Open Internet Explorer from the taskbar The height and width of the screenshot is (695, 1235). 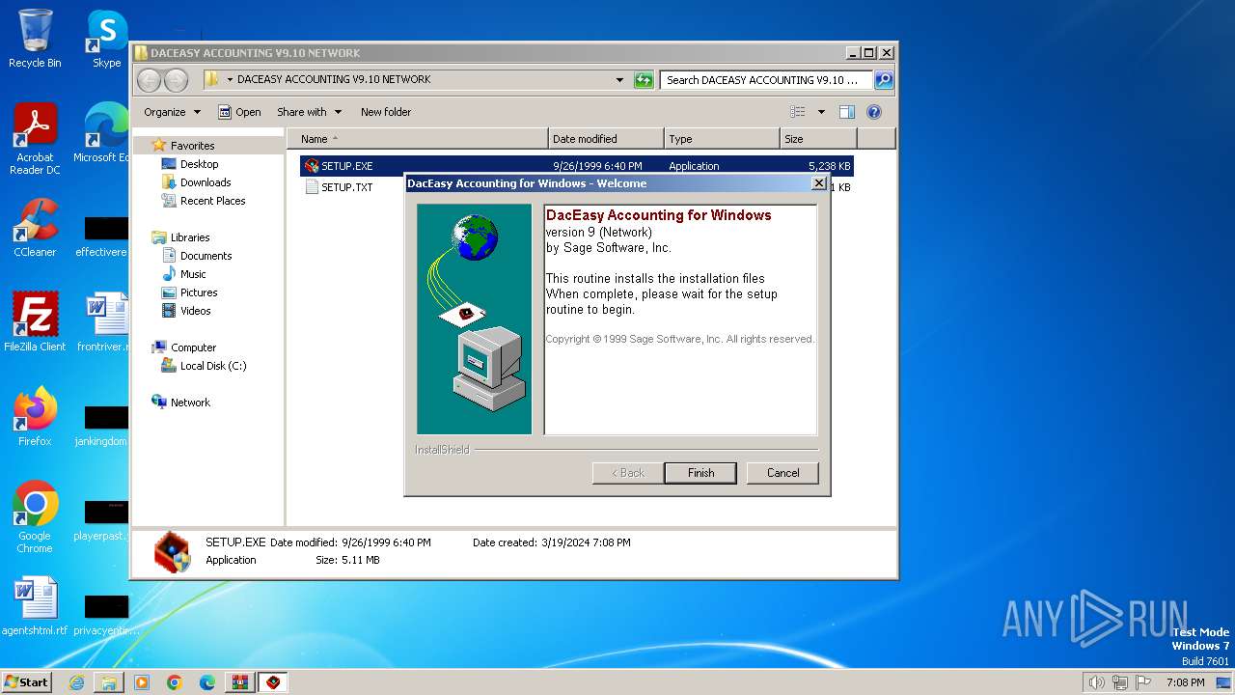76,682
